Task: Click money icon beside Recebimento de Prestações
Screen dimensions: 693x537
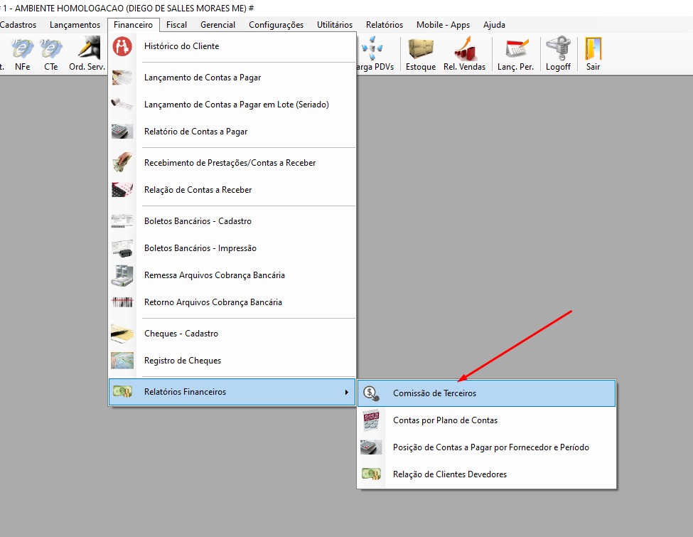Action: [122, 162]
